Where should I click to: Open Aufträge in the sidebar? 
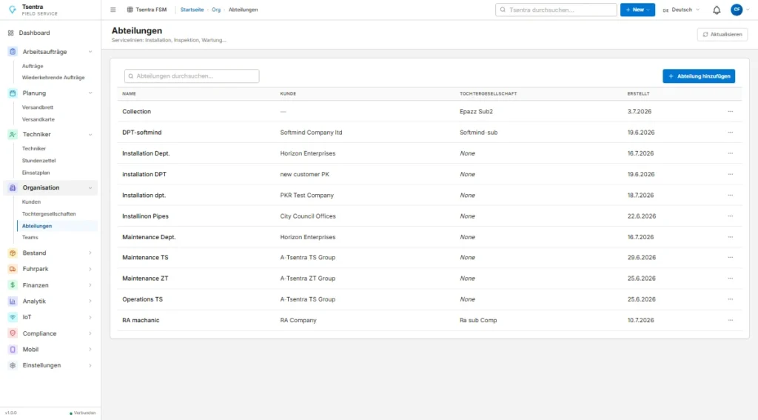[33, 66]
